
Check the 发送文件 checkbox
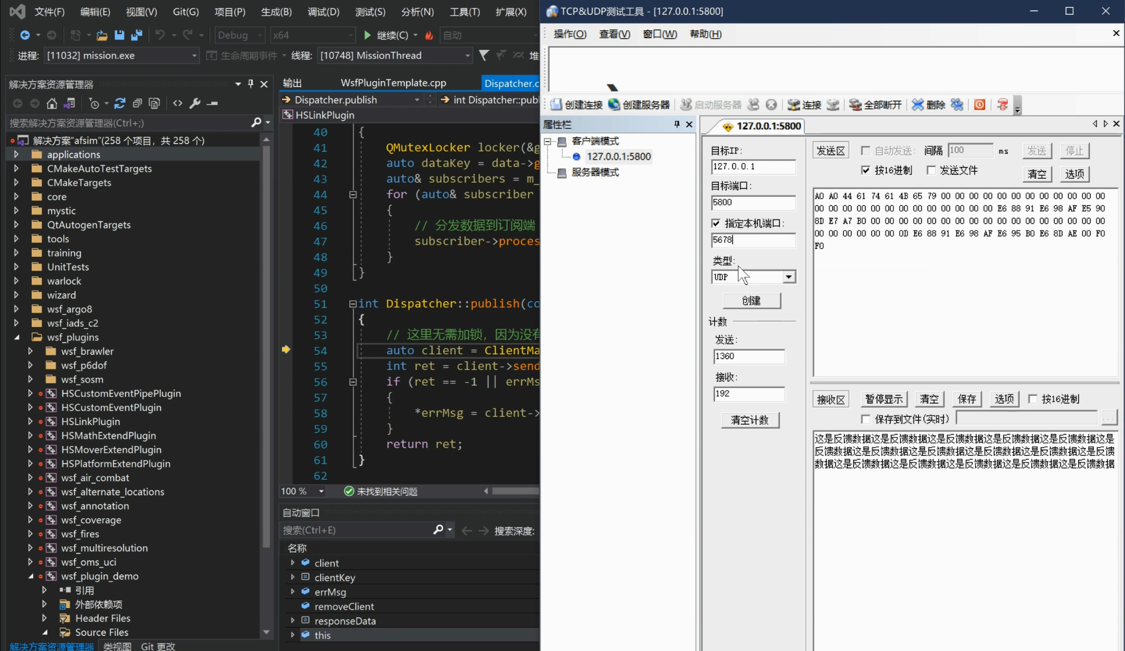931,170
